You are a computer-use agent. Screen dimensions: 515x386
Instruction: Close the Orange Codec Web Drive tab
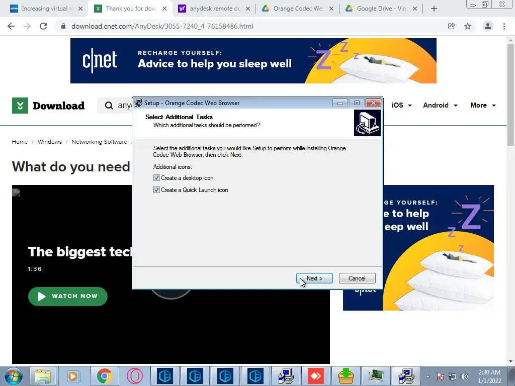pyautogui.click(x=331, y=9)
